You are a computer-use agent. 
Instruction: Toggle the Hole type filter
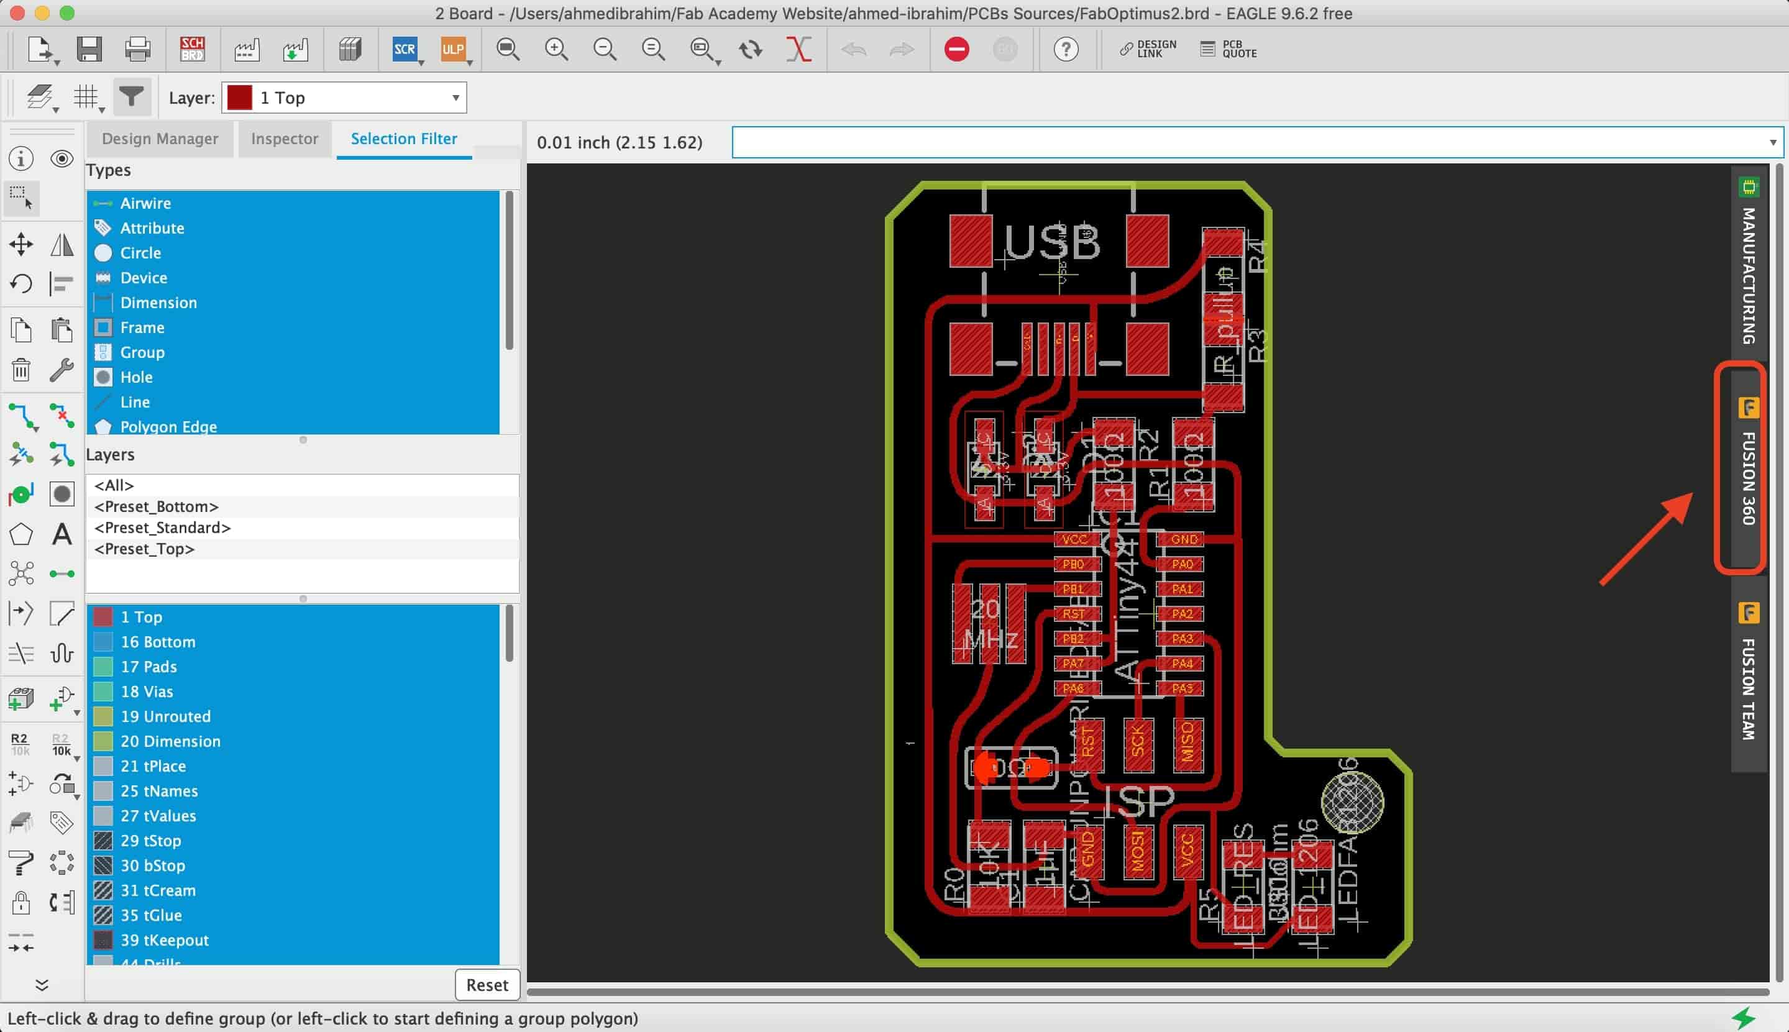tap(293, 377)
